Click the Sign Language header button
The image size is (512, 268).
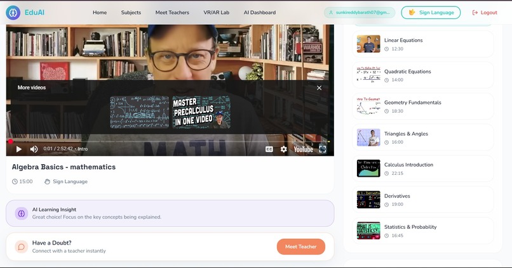pyautogui.click(x=431, y=13)
